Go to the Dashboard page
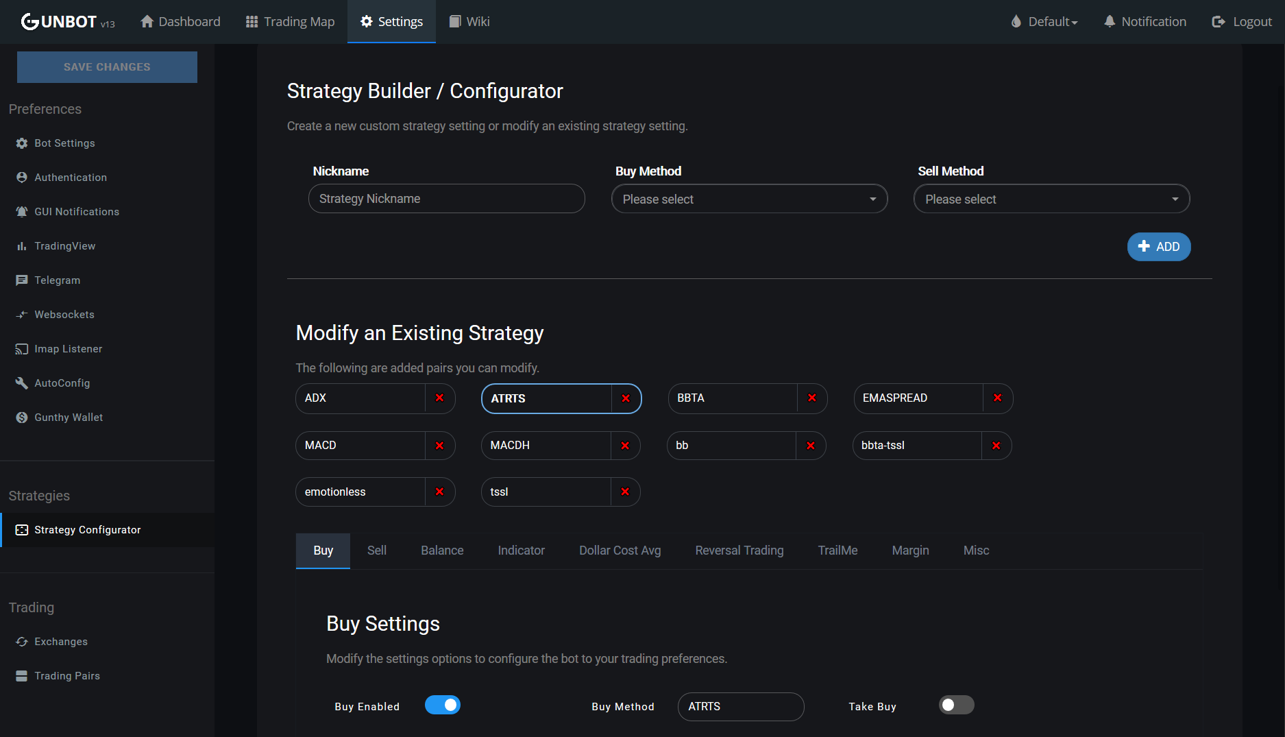 (x=180, y=22)
